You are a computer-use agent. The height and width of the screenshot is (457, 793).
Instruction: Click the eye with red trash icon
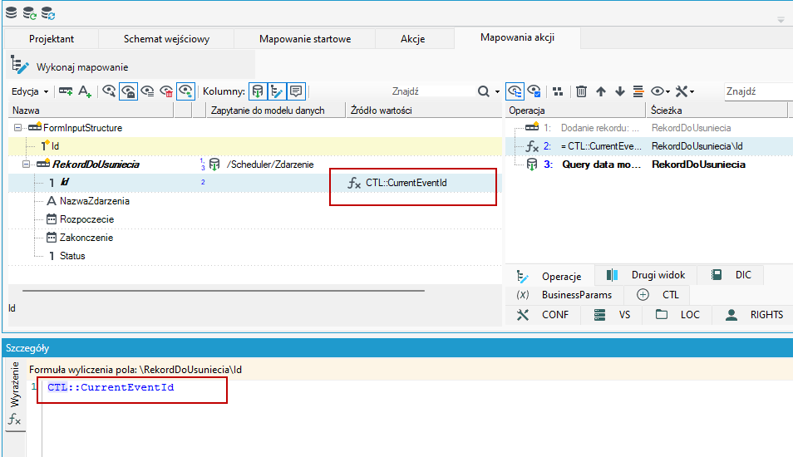166,91
